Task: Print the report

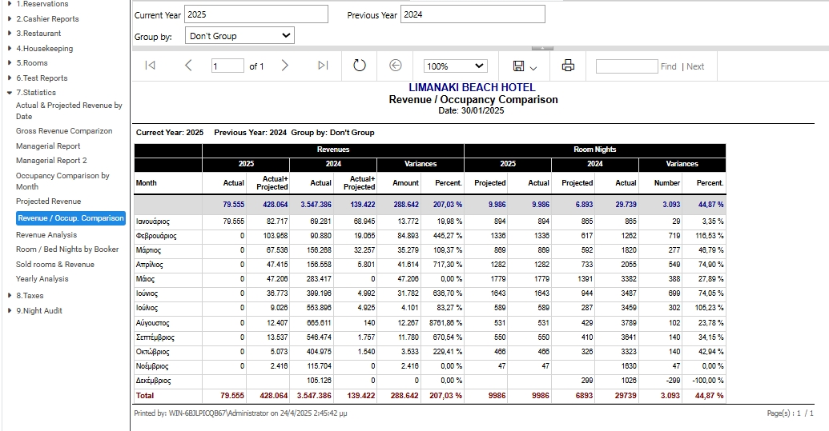Action: [x=569, y=66]
